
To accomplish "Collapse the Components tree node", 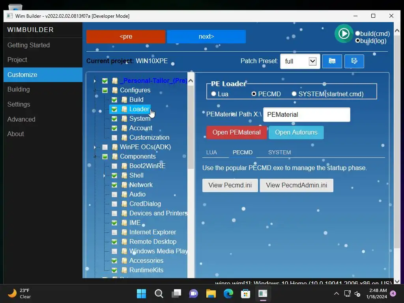I will coord(95,156).
